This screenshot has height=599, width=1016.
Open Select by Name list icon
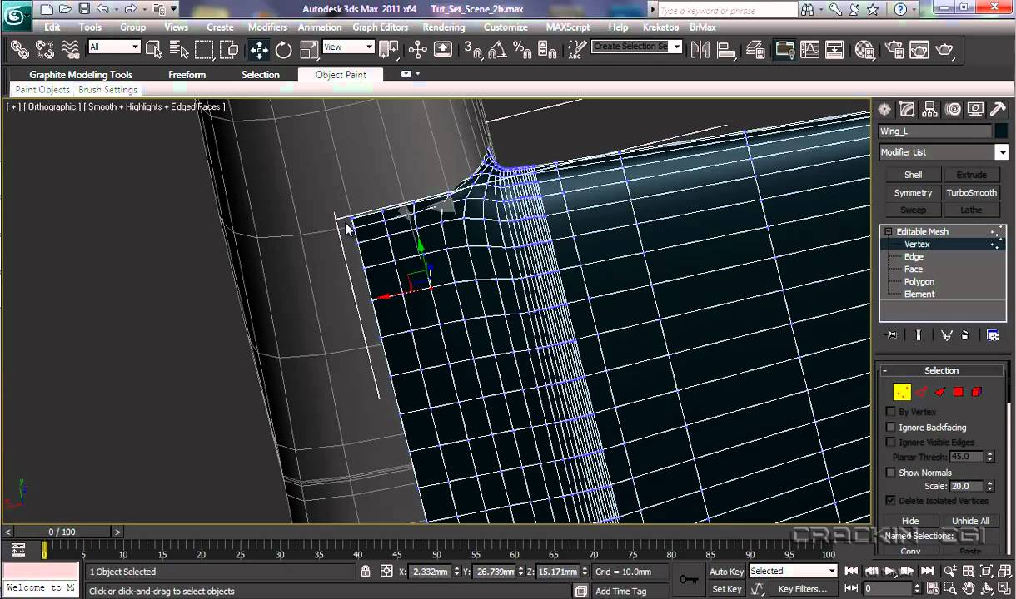tap(177, 50)
